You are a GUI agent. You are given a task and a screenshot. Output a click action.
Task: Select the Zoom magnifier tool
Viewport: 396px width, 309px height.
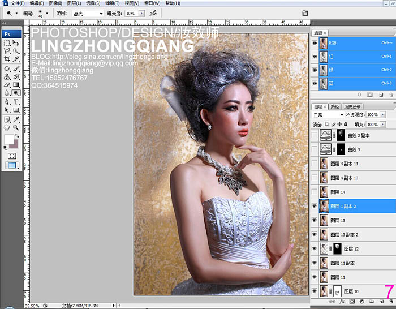pyautogui.click(x=16, y=127)
